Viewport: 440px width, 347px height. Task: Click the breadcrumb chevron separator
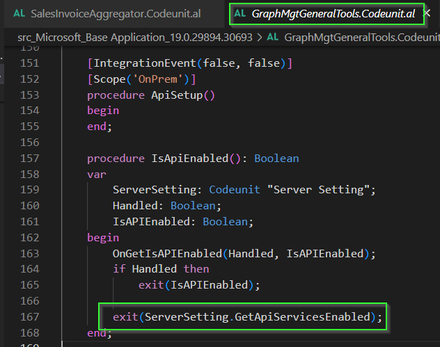tap(258, 37)
